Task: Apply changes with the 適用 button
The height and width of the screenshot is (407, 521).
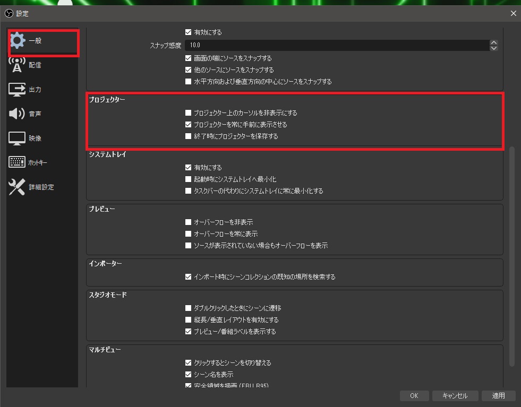Action: click(498, 395)
